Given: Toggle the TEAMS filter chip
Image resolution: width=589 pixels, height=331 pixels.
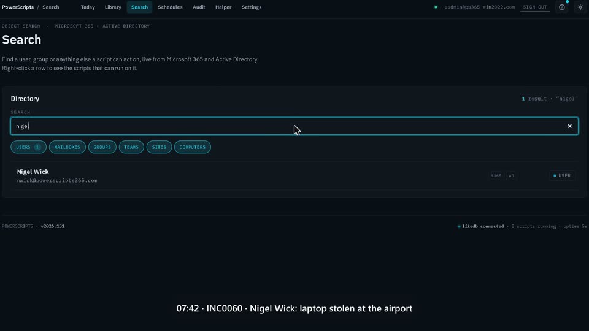Looking at the screenshot, I should (x=131, y=147).
